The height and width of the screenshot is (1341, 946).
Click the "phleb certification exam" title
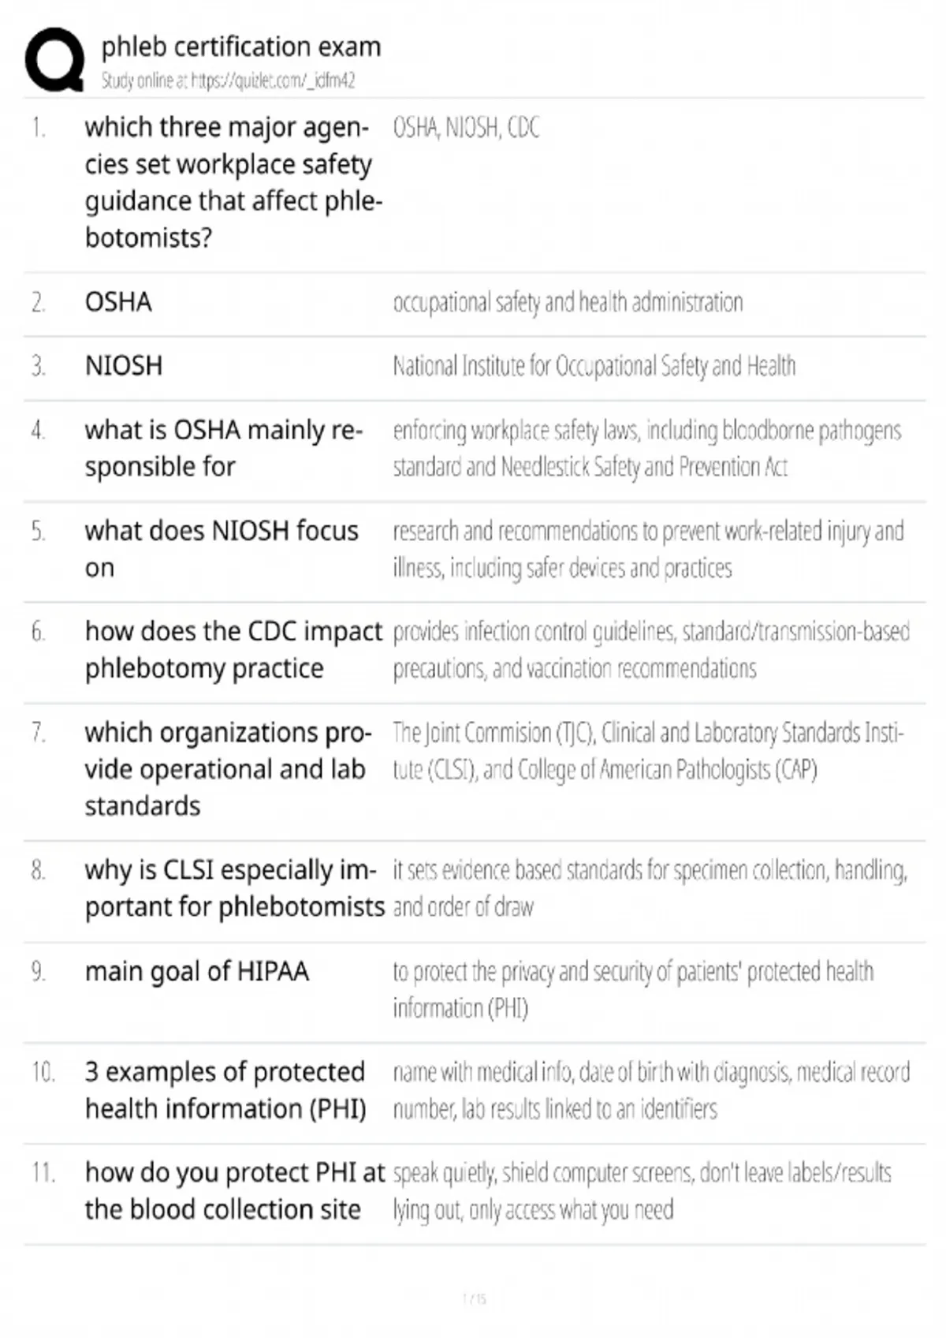[x=240, y=47]
